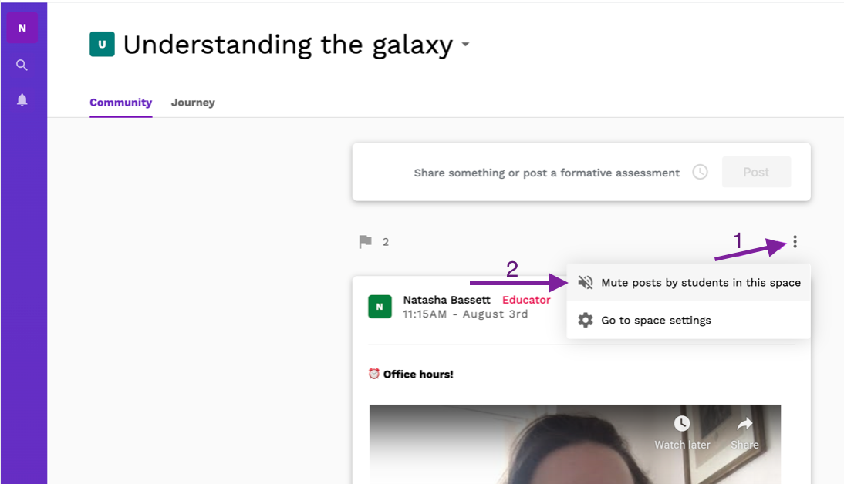Click the gear icon beside space settings

(586, 320)
